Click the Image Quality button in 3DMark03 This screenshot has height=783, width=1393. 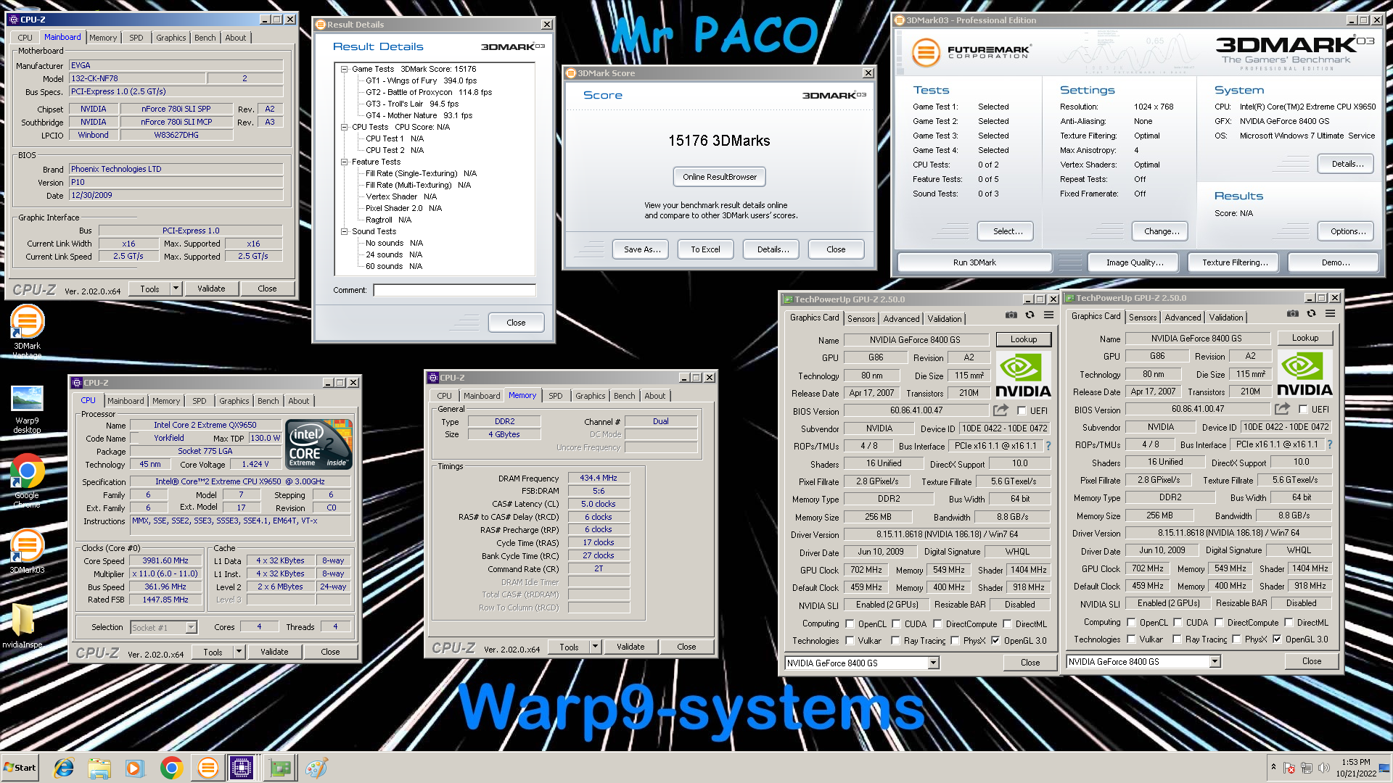point(1135,262)
